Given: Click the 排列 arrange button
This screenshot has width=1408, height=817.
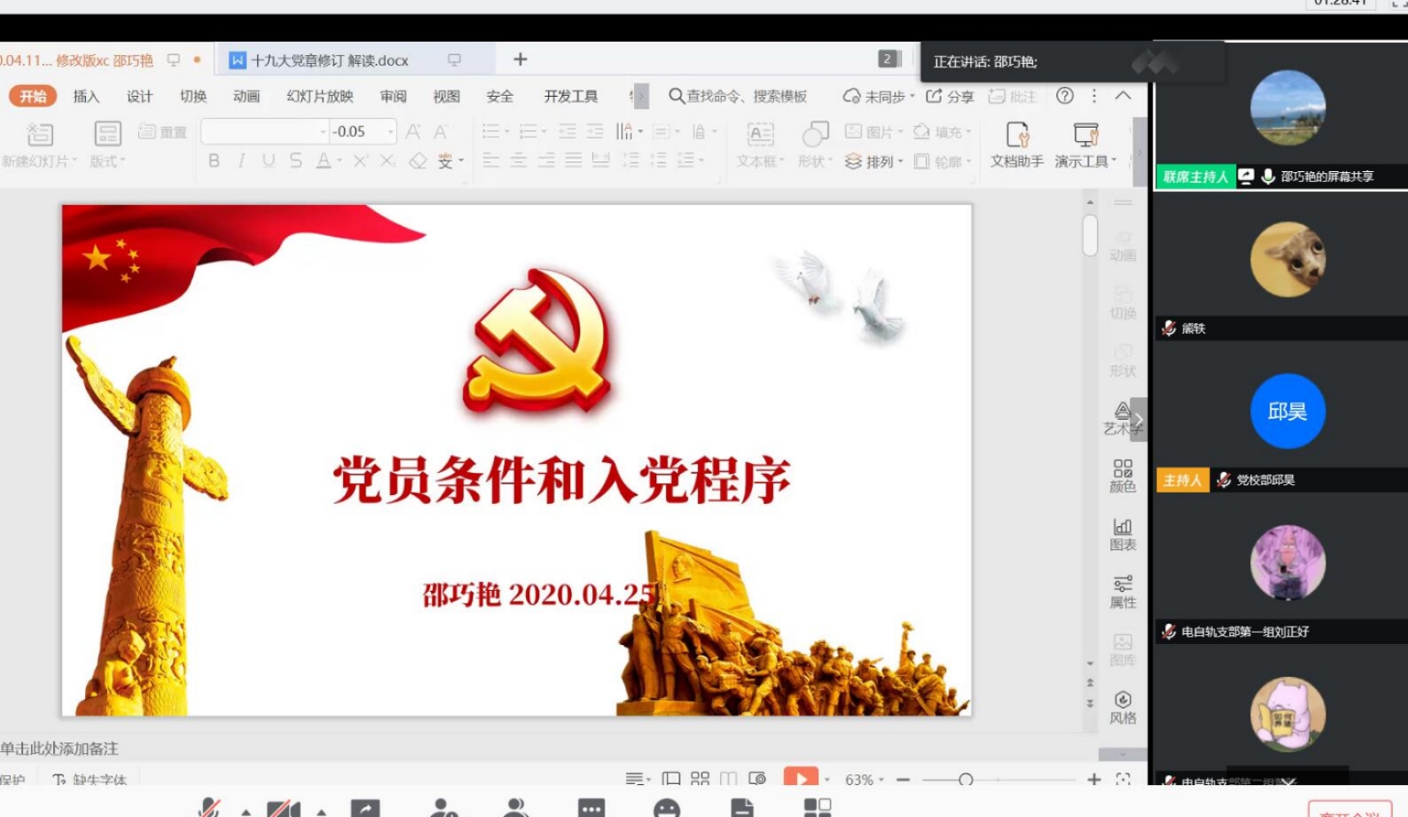Looking at the screenshot, I should (874, 161).
